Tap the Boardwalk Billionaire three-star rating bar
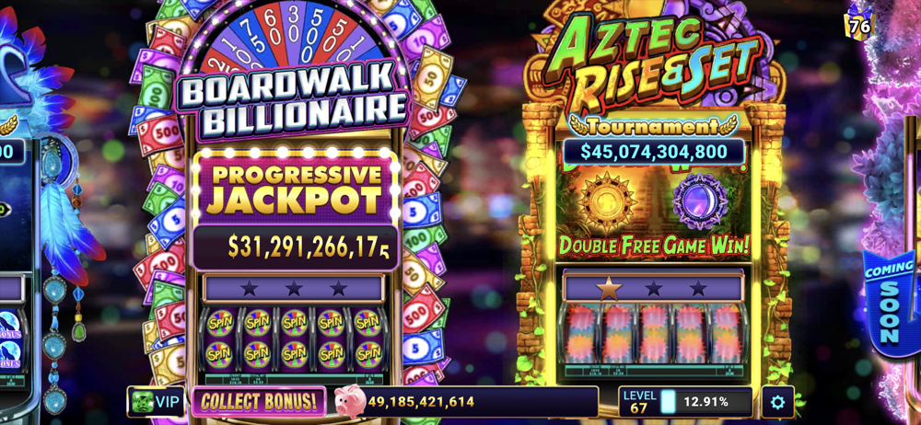 tap(294, 288)
